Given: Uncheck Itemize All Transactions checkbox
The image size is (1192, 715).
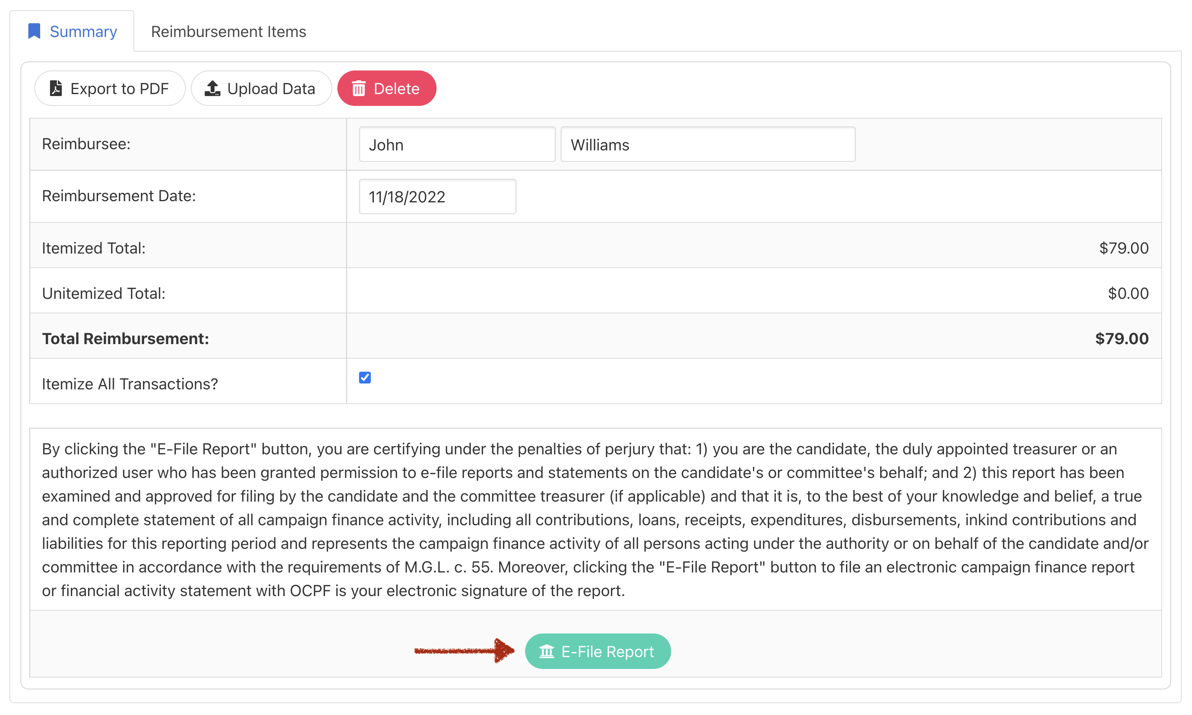Looking at the screenshot, I should (x=365, y=377).
